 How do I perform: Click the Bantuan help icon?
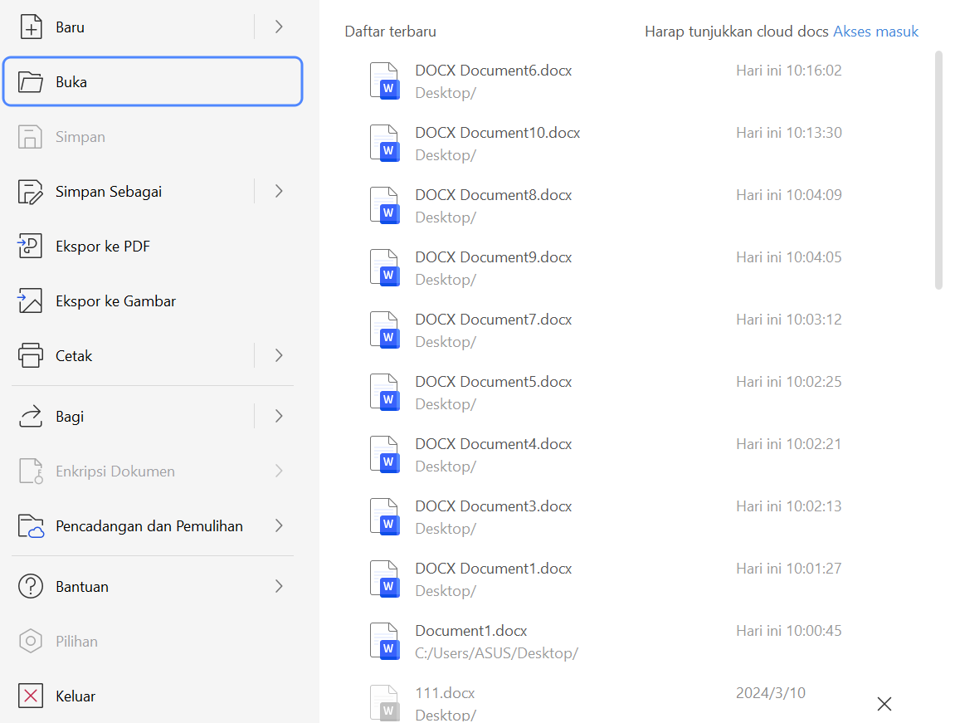click(30, 586)
